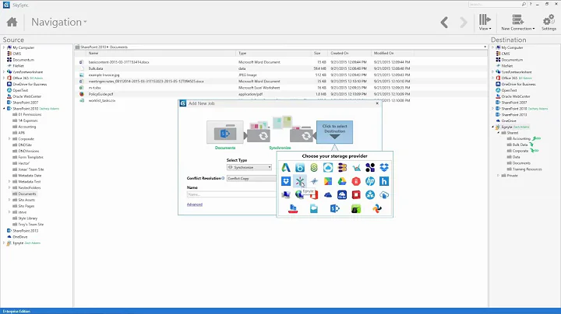Click Documents in the breadcrumb path

point(118,47)
